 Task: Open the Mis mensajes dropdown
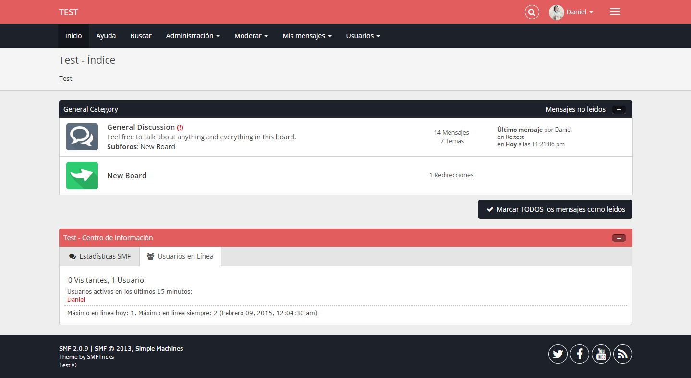click(x=307, y=36)
